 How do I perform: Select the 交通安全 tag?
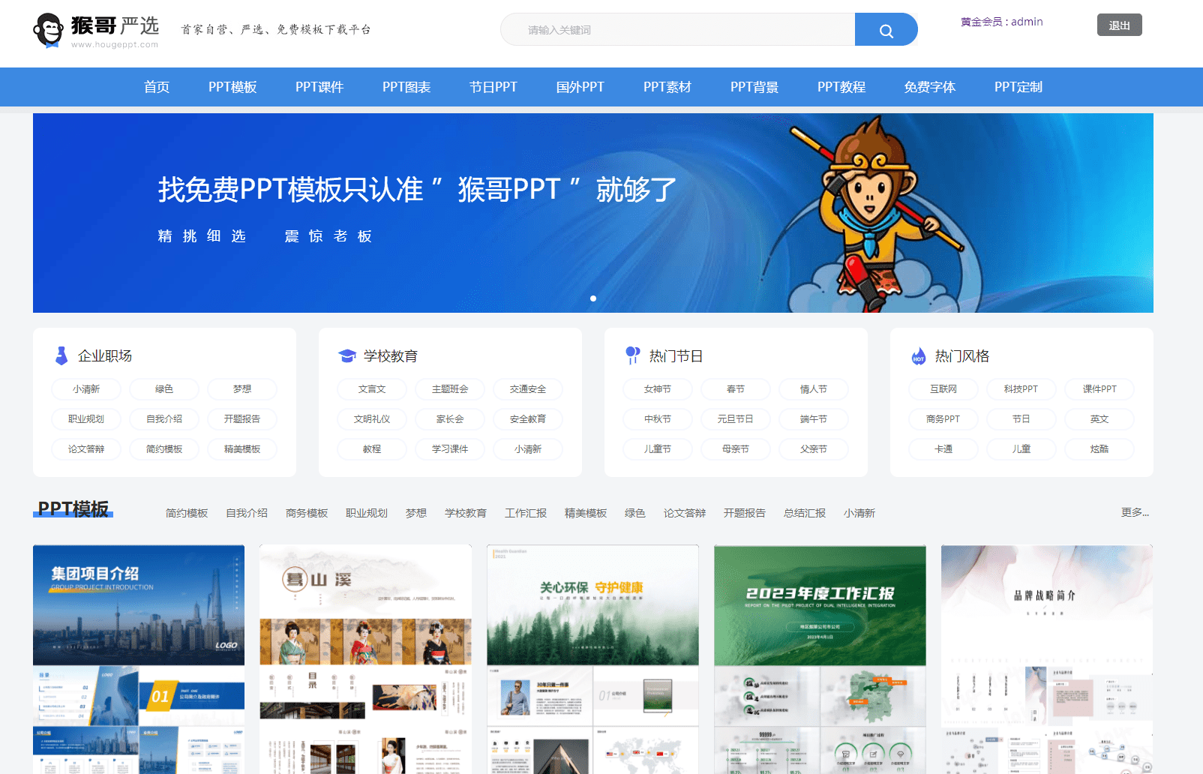(528, 389)
